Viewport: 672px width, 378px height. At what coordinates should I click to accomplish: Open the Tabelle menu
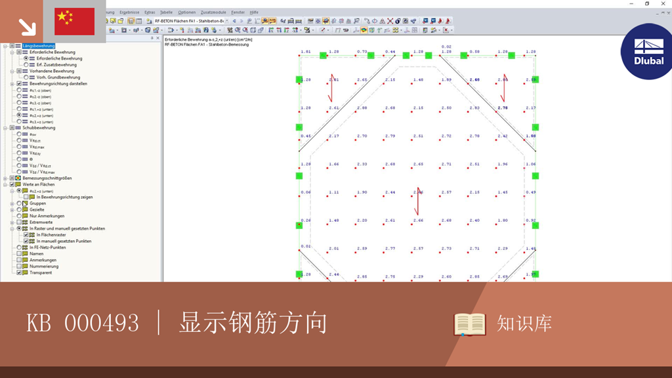(x=166, y=12)
